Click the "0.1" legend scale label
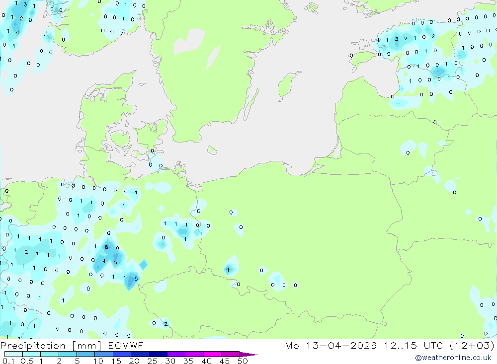Screen dimensions: 497x364 click(x=8, y=361)
